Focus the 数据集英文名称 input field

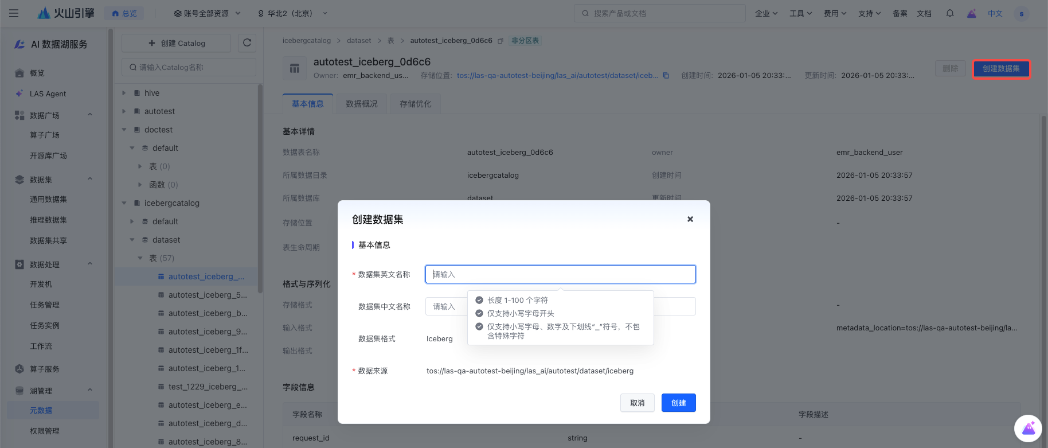click(x=560, y=274)
